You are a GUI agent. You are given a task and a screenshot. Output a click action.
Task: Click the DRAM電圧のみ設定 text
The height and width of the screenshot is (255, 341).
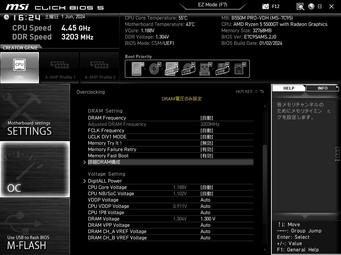tap(182, 99)
